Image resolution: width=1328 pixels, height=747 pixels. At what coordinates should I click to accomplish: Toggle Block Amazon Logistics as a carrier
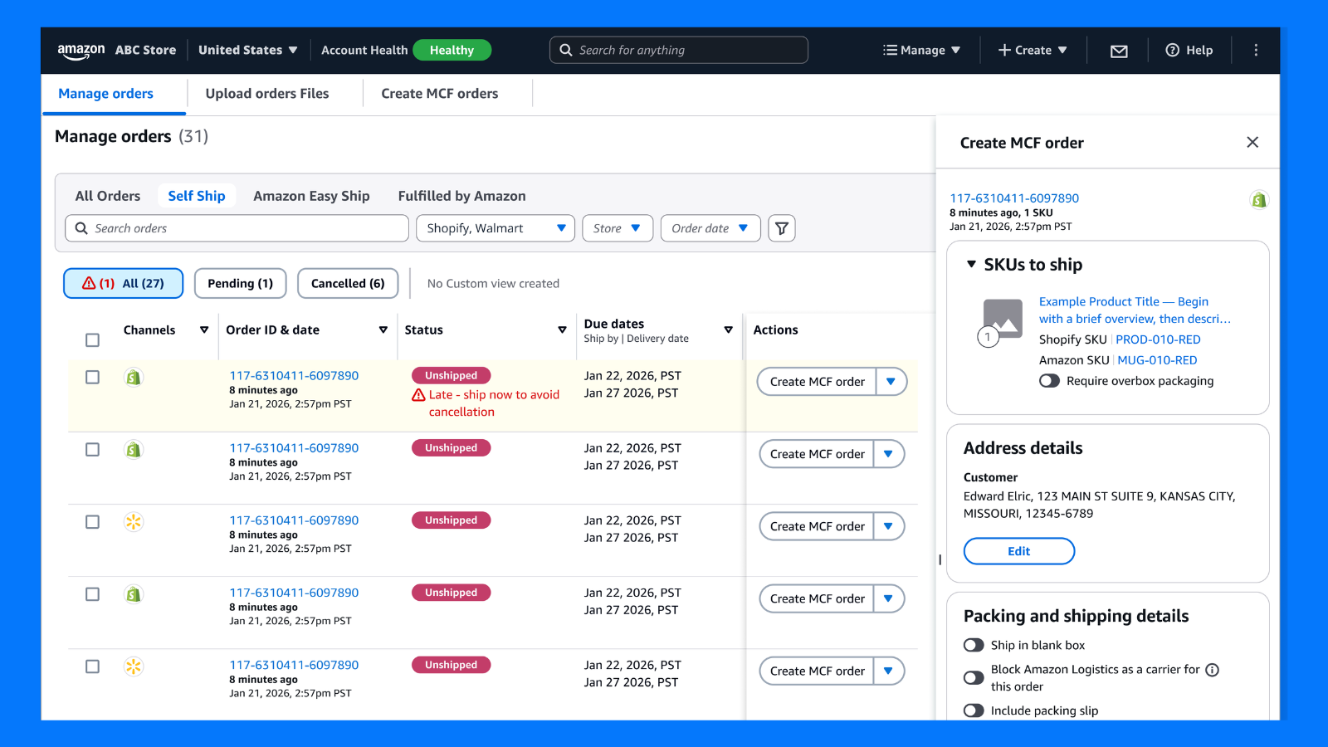pyautogui.click(x=974, y=678)
